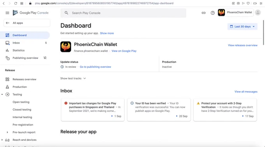Click the user avatar icon
Viewport: 265px width, 147px height.
pos(258,12)
